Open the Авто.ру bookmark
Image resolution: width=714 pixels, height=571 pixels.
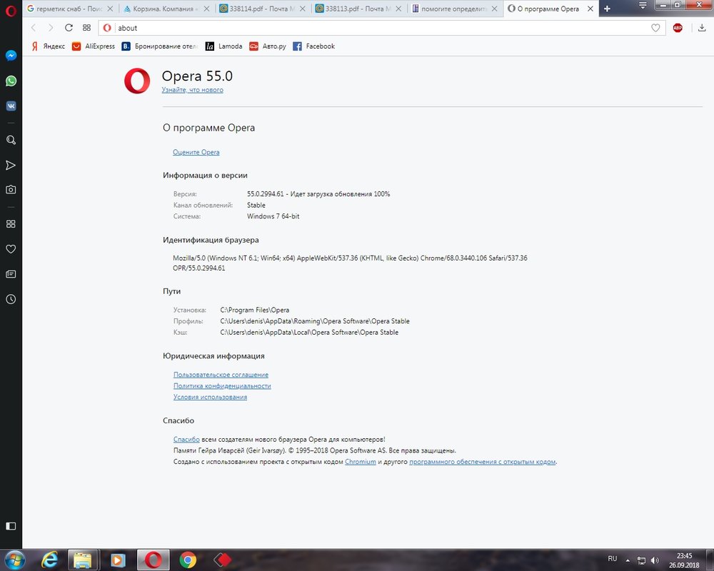pyautogui.click(x=268, y=46)
